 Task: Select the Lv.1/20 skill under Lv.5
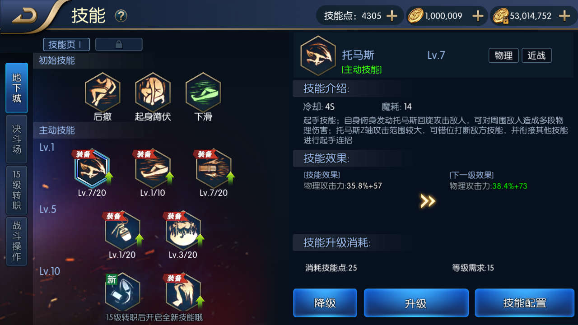pos(122,231)
